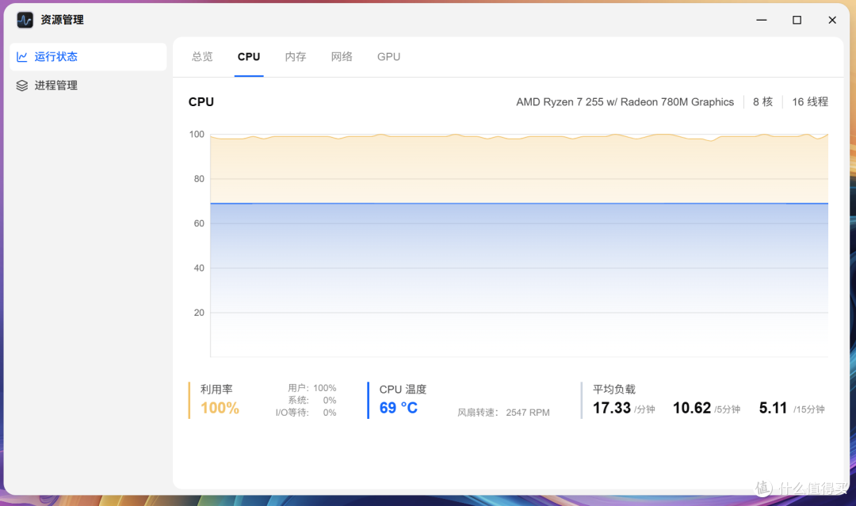This screenshot has width=856, height=506.
Task: Click the 60 label on chart axis
Action: 199,223
